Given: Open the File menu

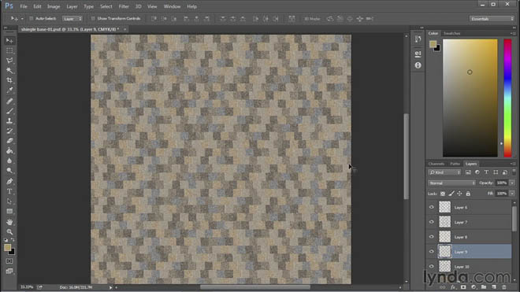Looking at the screenshot, I should 24,6.
